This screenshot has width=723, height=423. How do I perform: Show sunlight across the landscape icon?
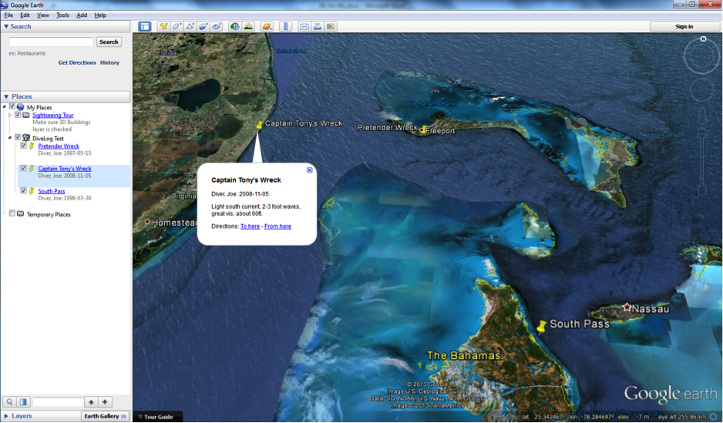[248, 26]
